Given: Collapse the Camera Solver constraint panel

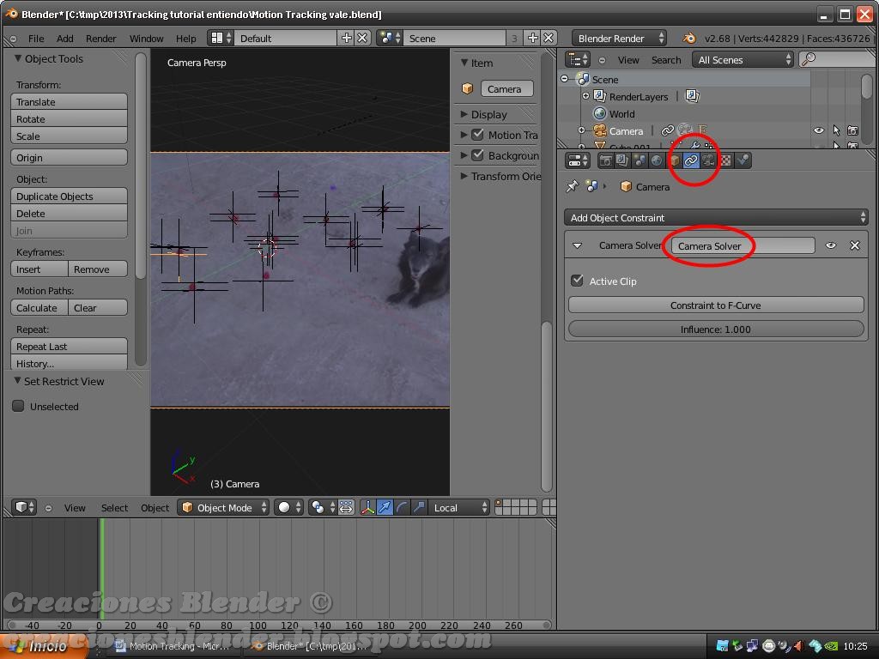Looking at the screenshot, I should pyautogui.click(x=578, y=245).
